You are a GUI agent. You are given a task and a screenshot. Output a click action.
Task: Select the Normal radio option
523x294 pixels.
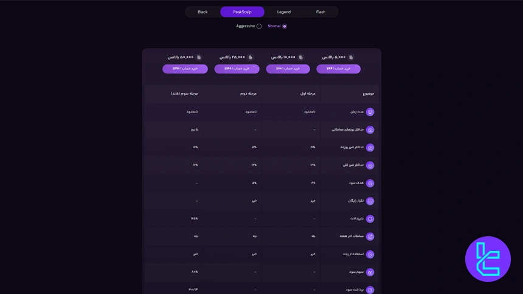click(284, 26)
